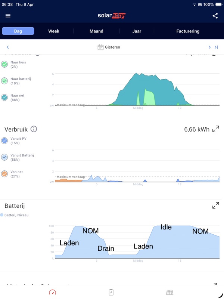
Task: Toggle the Naar net series checkbox
Action: click(x=4, y=98)
